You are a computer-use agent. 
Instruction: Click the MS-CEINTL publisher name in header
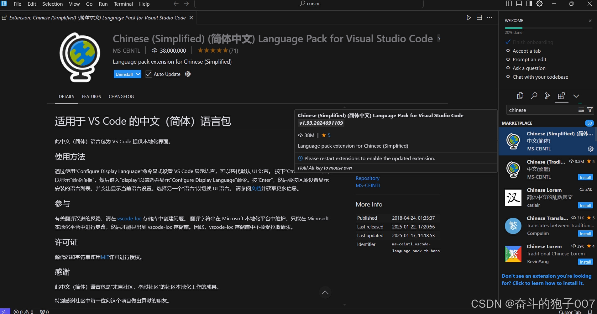click(126, 50)
